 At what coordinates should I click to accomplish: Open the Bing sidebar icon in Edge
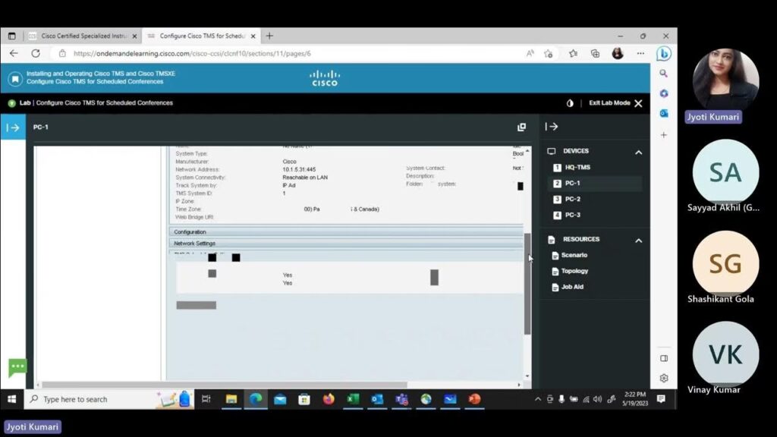click(663, 54)
